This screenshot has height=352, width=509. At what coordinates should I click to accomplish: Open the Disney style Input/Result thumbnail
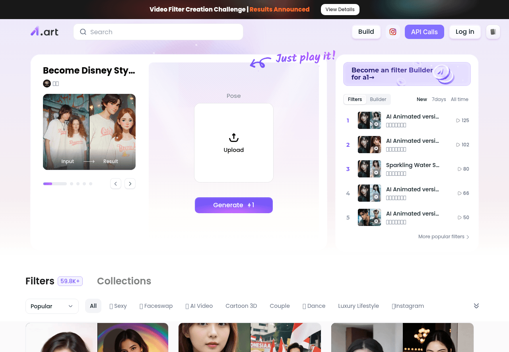point(89,132)
